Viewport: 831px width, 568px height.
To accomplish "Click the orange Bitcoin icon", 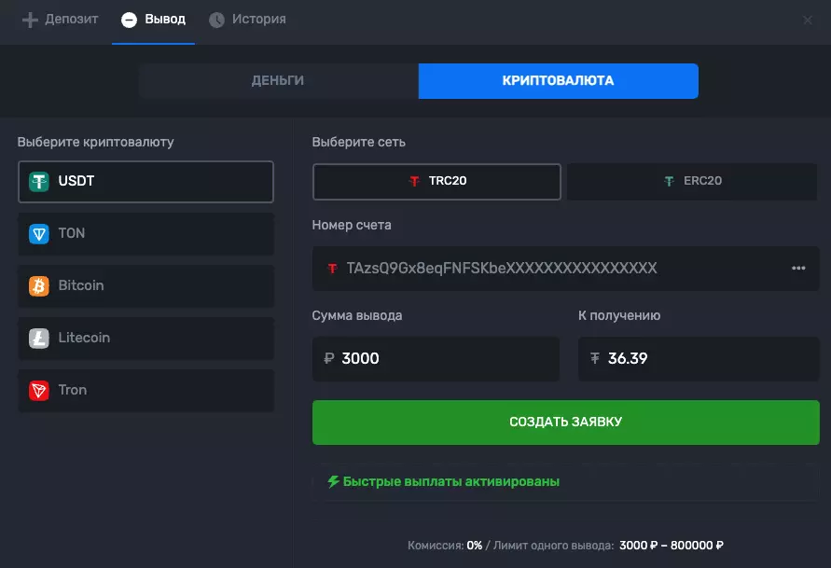I will tap(39, 286).
